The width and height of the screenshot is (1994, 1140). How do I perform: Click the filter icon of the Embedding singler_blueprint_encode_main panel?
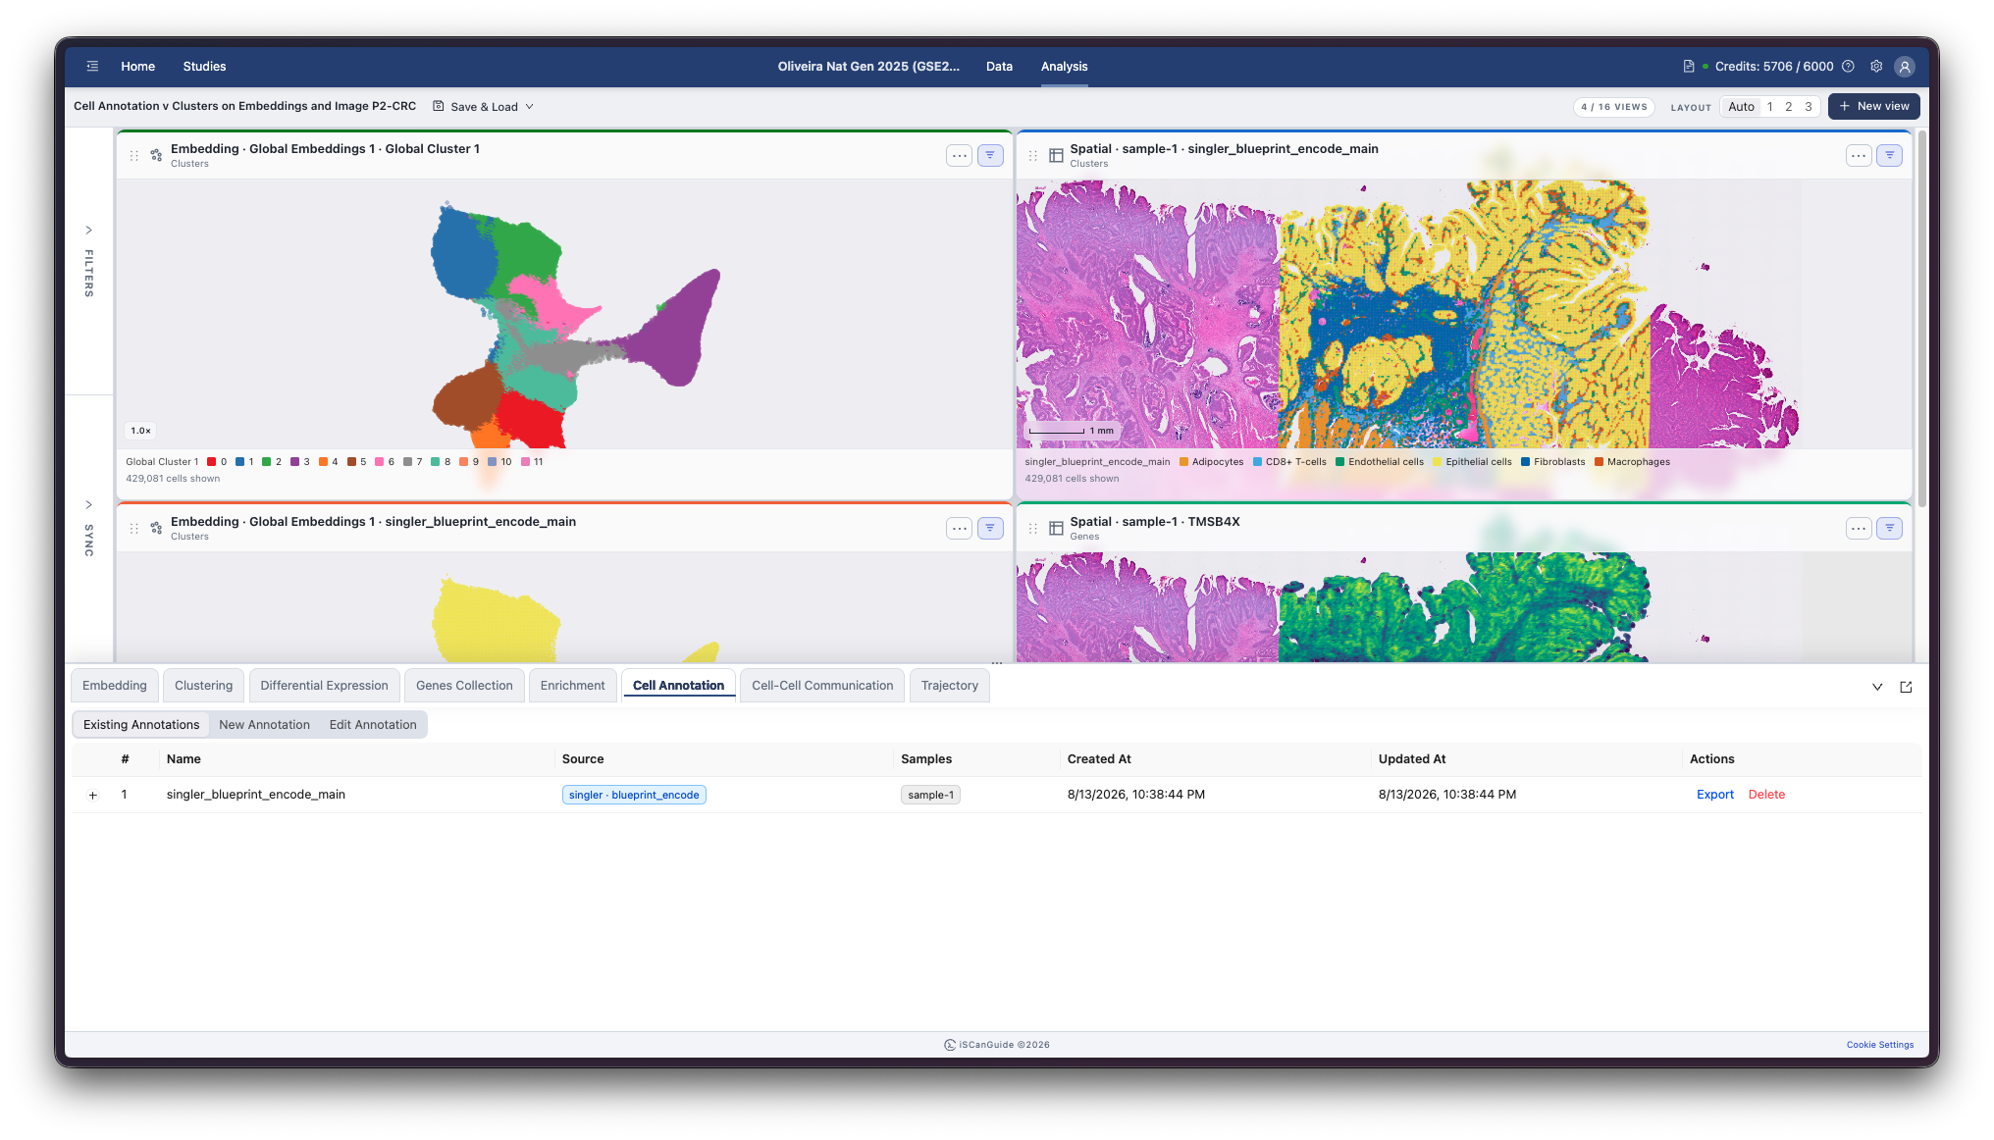point(990,528)
